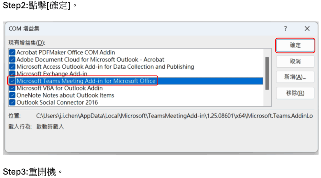Screen dimensions: 321x178
Task: Close the COM 增益集 dialog
Action: point(307,29)
